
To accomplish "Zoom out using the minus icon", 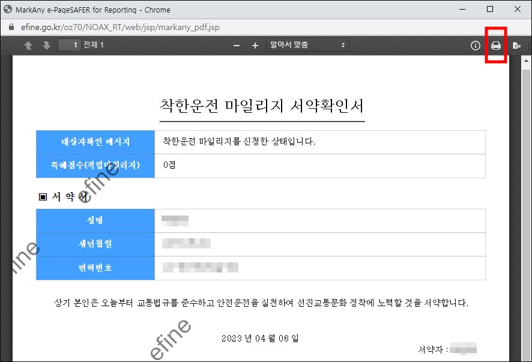I will [236, 44].
